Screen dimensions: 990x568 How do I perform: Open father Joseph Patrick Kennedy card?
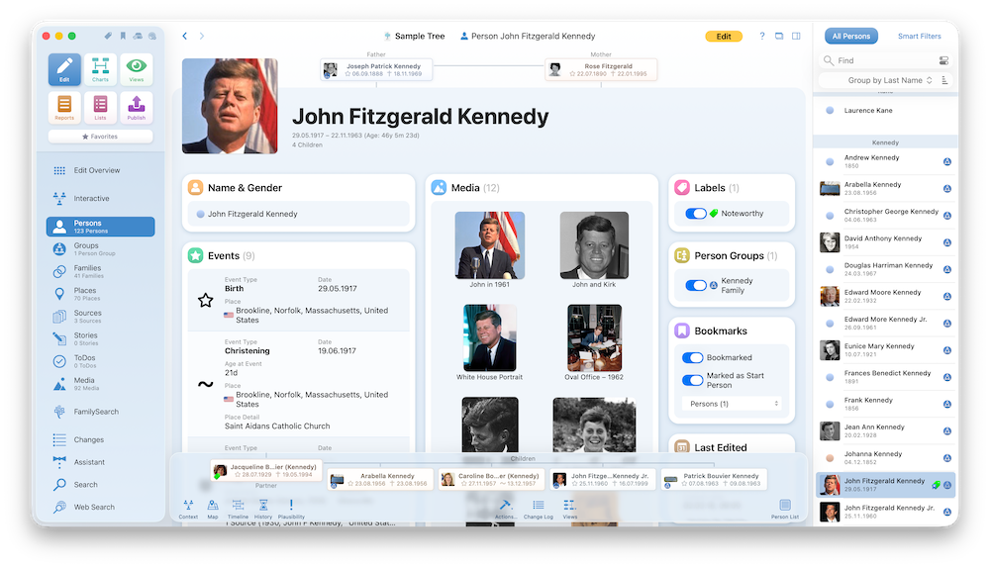coord(376,69)
